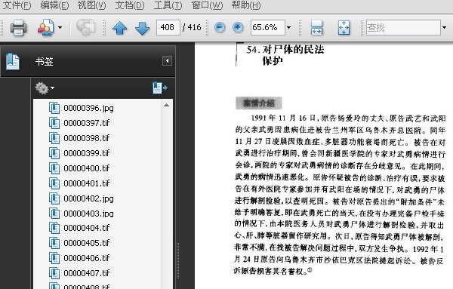Click the zoom out minus button
The image size is (453, 289).
220,27
